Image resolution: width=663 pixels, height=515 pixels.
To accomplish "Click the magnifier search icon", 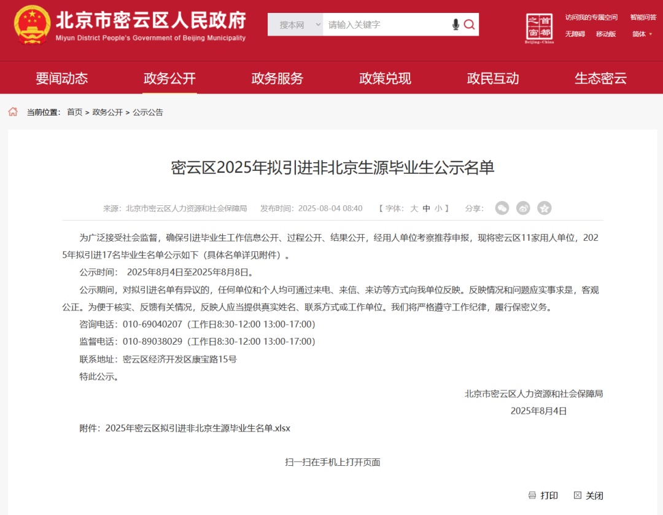I will pos(469,25).
